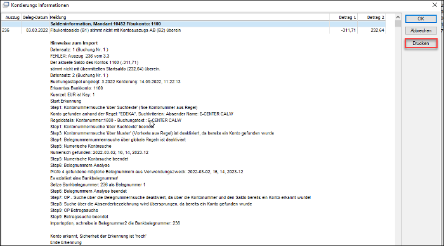Click line Step9: OP Betragssuche
Screen dimensions: 444x246
pyautogui.click(x=74, y=210)
